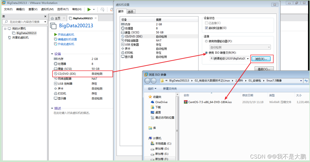Image resolution: width=310 pixels, height=162 pixels.
Task: Select CD/DVD (IDE) in settings hardware list
Action: tap(159, 37)
